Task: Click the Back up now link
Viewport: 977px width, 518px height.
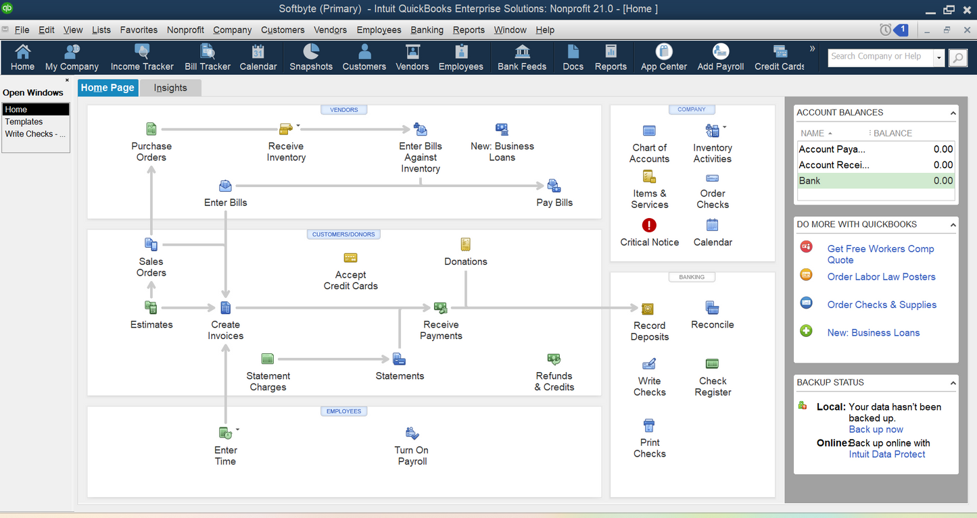Action: (876, 430)
